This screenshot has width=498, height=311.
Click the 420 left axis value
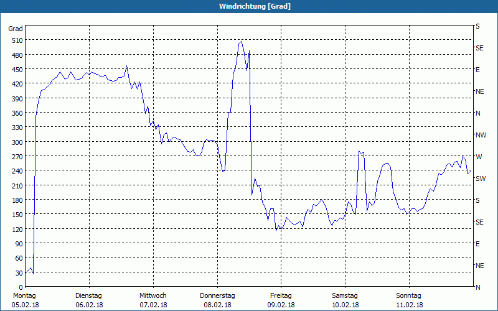(x=17, y=84)
